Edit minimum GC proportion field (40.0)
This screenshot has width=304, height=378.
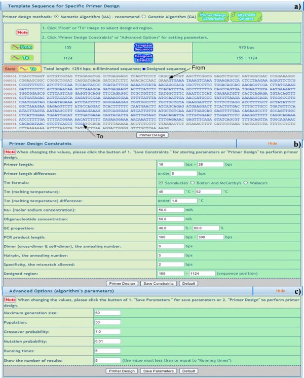pos(171,228)
